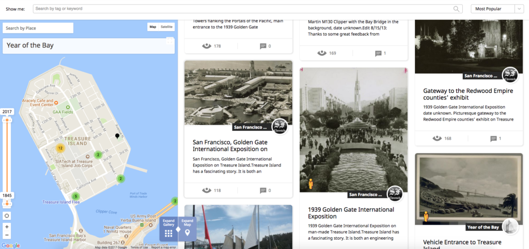
Task: Open the Most Popular sort dropdown
Action: click(x=496, y=9)
